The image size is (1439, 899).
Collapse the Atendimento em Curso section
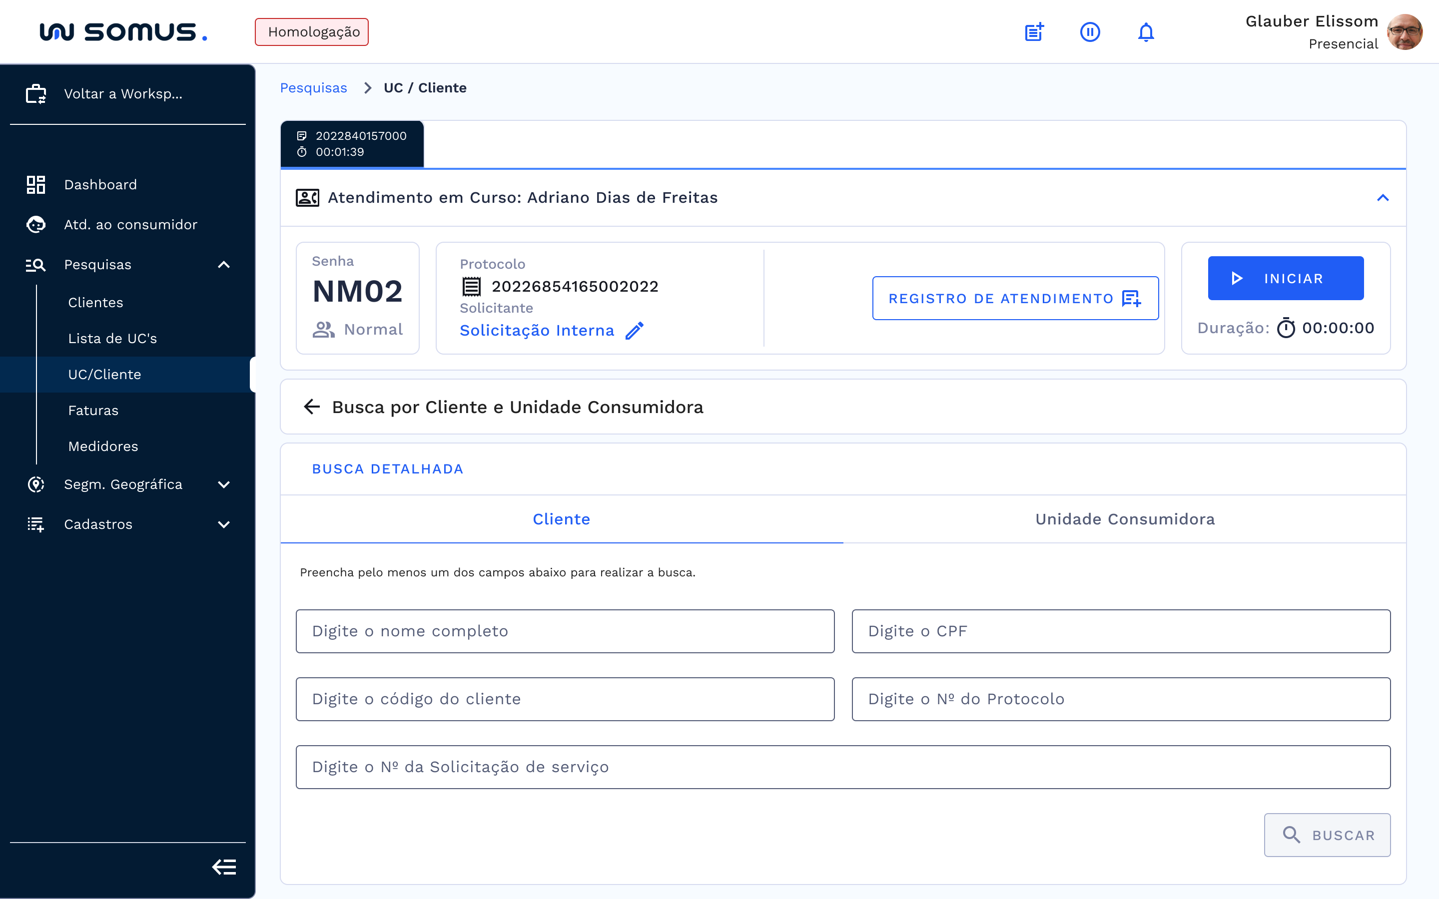(1384, 197)
